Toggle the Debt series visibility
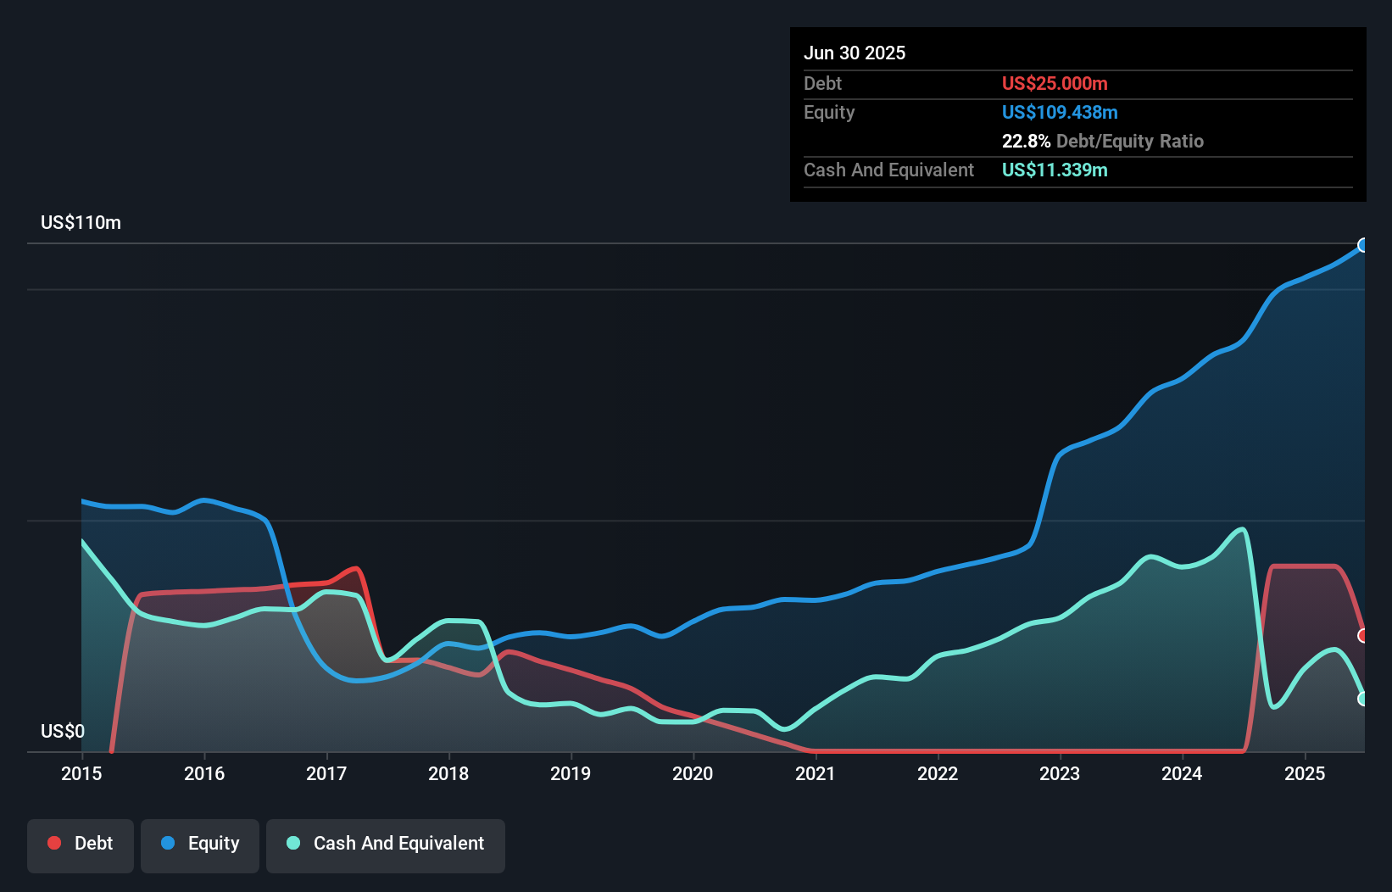1392x892 pixels. coord(81,843)
